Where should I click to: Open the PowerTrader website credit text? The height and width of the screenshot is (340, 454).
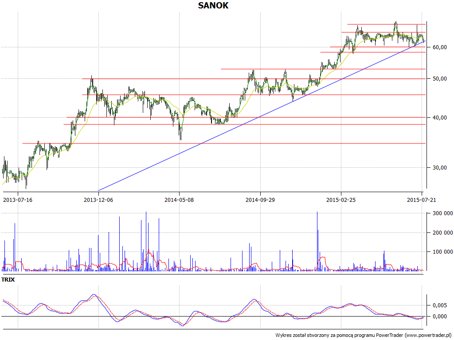[364, 336]
